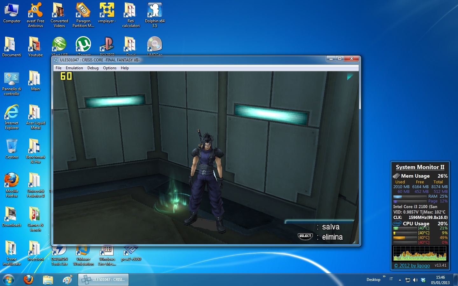Open the Emulation menu
Viewport: 458px width, 286px height.
(x=74, y=68)
